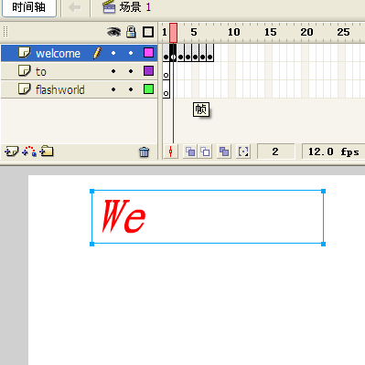Click frame 5 on the timeline ruler
The height and width of the screenshot is (365, 365).
point(194,32)
